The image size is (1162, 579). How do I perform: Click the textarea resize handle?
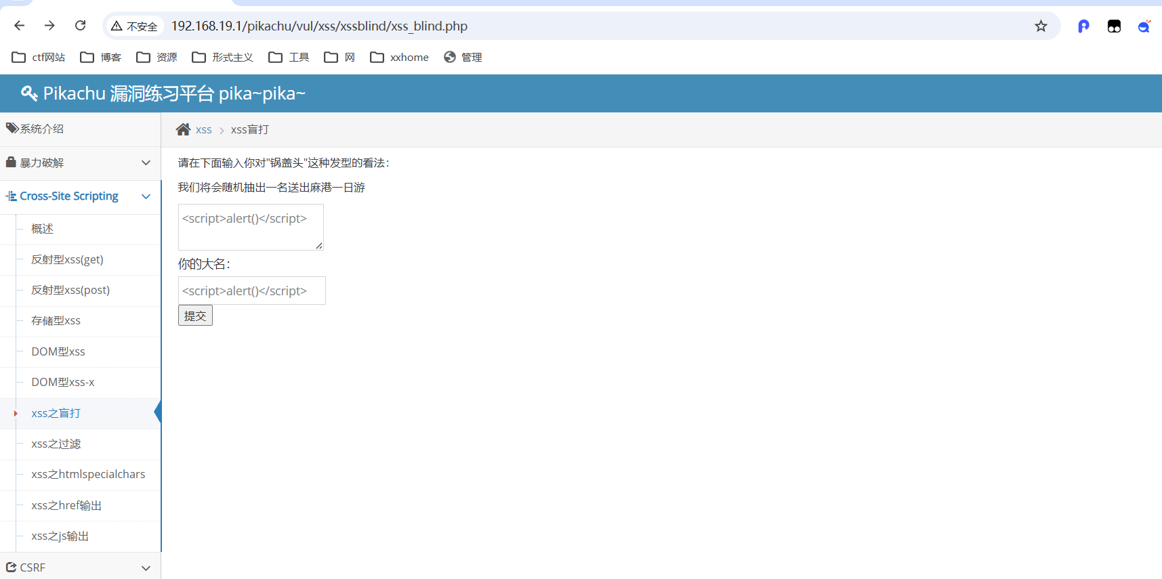(x=319, y=246)
